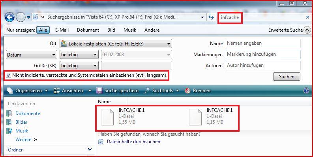Click the Name 'Namen angeben' field
Viewport: 313px width, 157px height.
click(263, 44)
